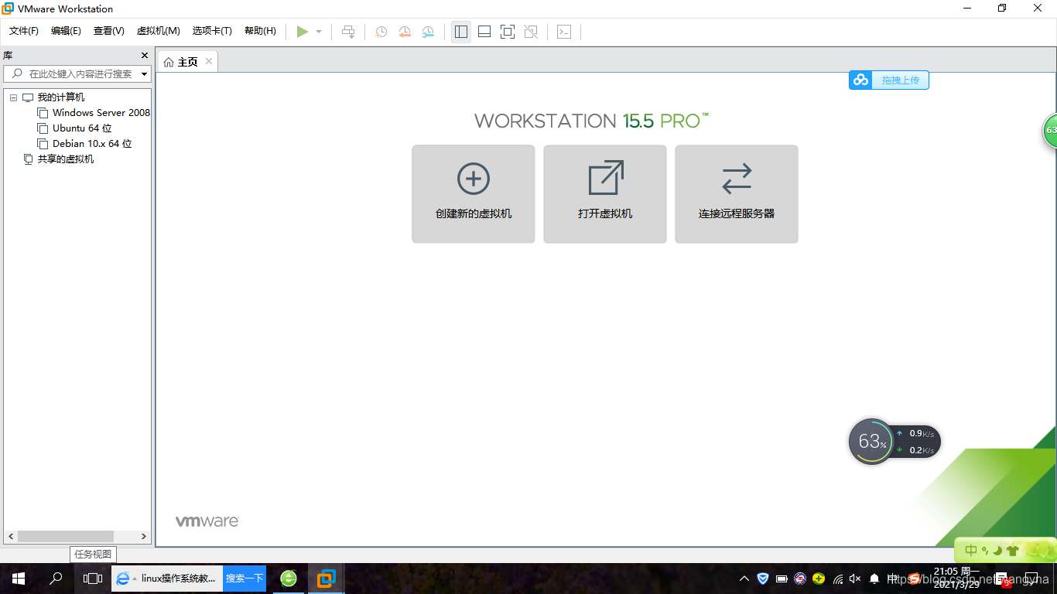This screenshot has height=594, width=1057.
Task: Click the full screen mode icon
Action: tap(508, 32)
